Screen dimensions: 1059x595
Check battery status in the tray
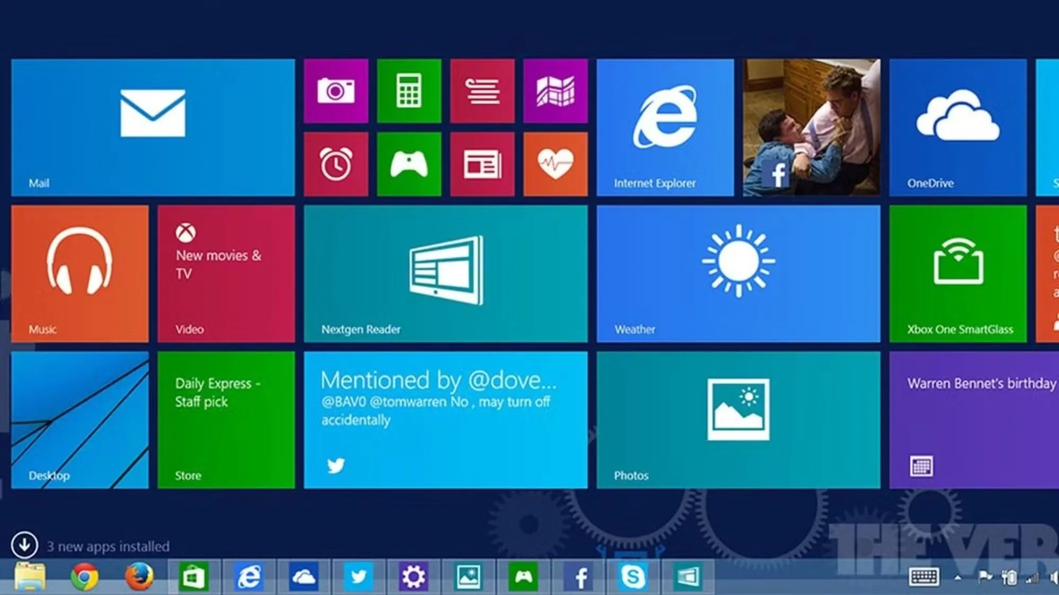point(1009,577)
